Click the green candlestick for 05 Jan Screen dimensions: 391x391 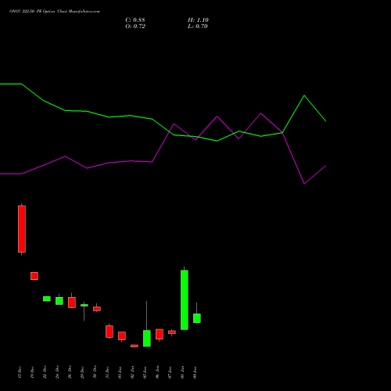pyautogui.click(x=147, y=338)
